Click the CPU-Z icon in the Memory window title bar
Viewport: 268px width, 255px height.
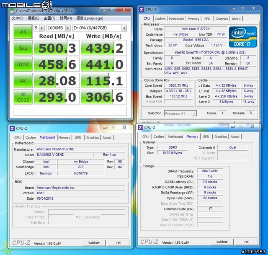click(x=140, y=128)
